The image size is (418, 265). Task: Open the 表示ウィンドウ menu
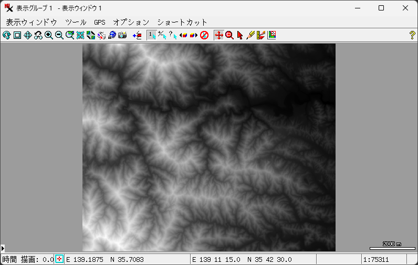tap(31, 22)
